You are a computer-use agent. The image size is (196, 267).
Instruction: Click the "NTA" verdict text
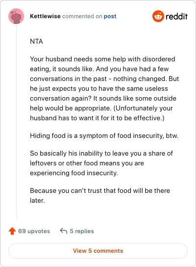[x=36, y=42]
